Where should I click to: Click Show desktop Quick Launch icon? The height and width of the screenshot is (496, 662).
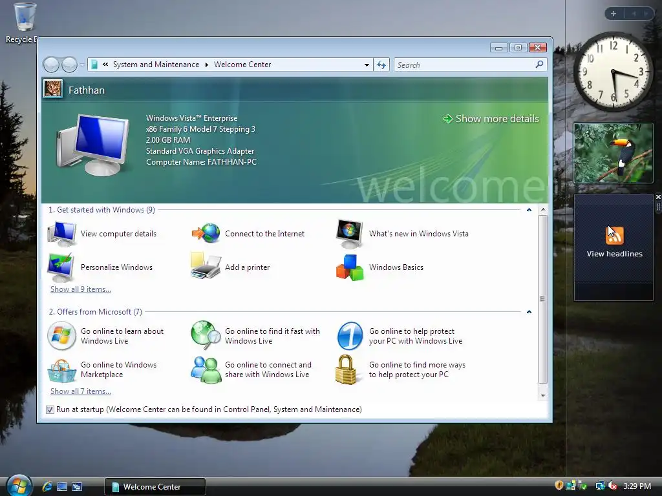(62, 486)
